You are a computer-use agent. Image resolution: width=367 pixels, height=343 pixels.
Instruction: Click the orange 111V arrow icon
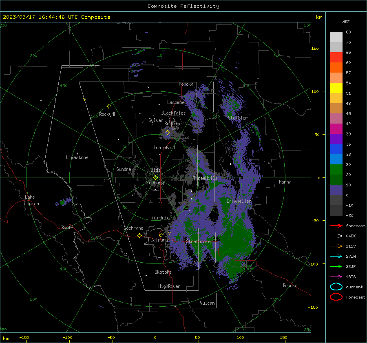(336, 246)
